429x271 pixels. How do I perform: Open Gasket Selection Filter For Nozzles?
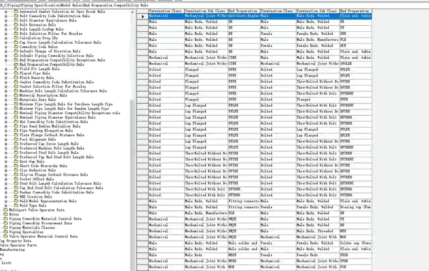pos(52,86)
